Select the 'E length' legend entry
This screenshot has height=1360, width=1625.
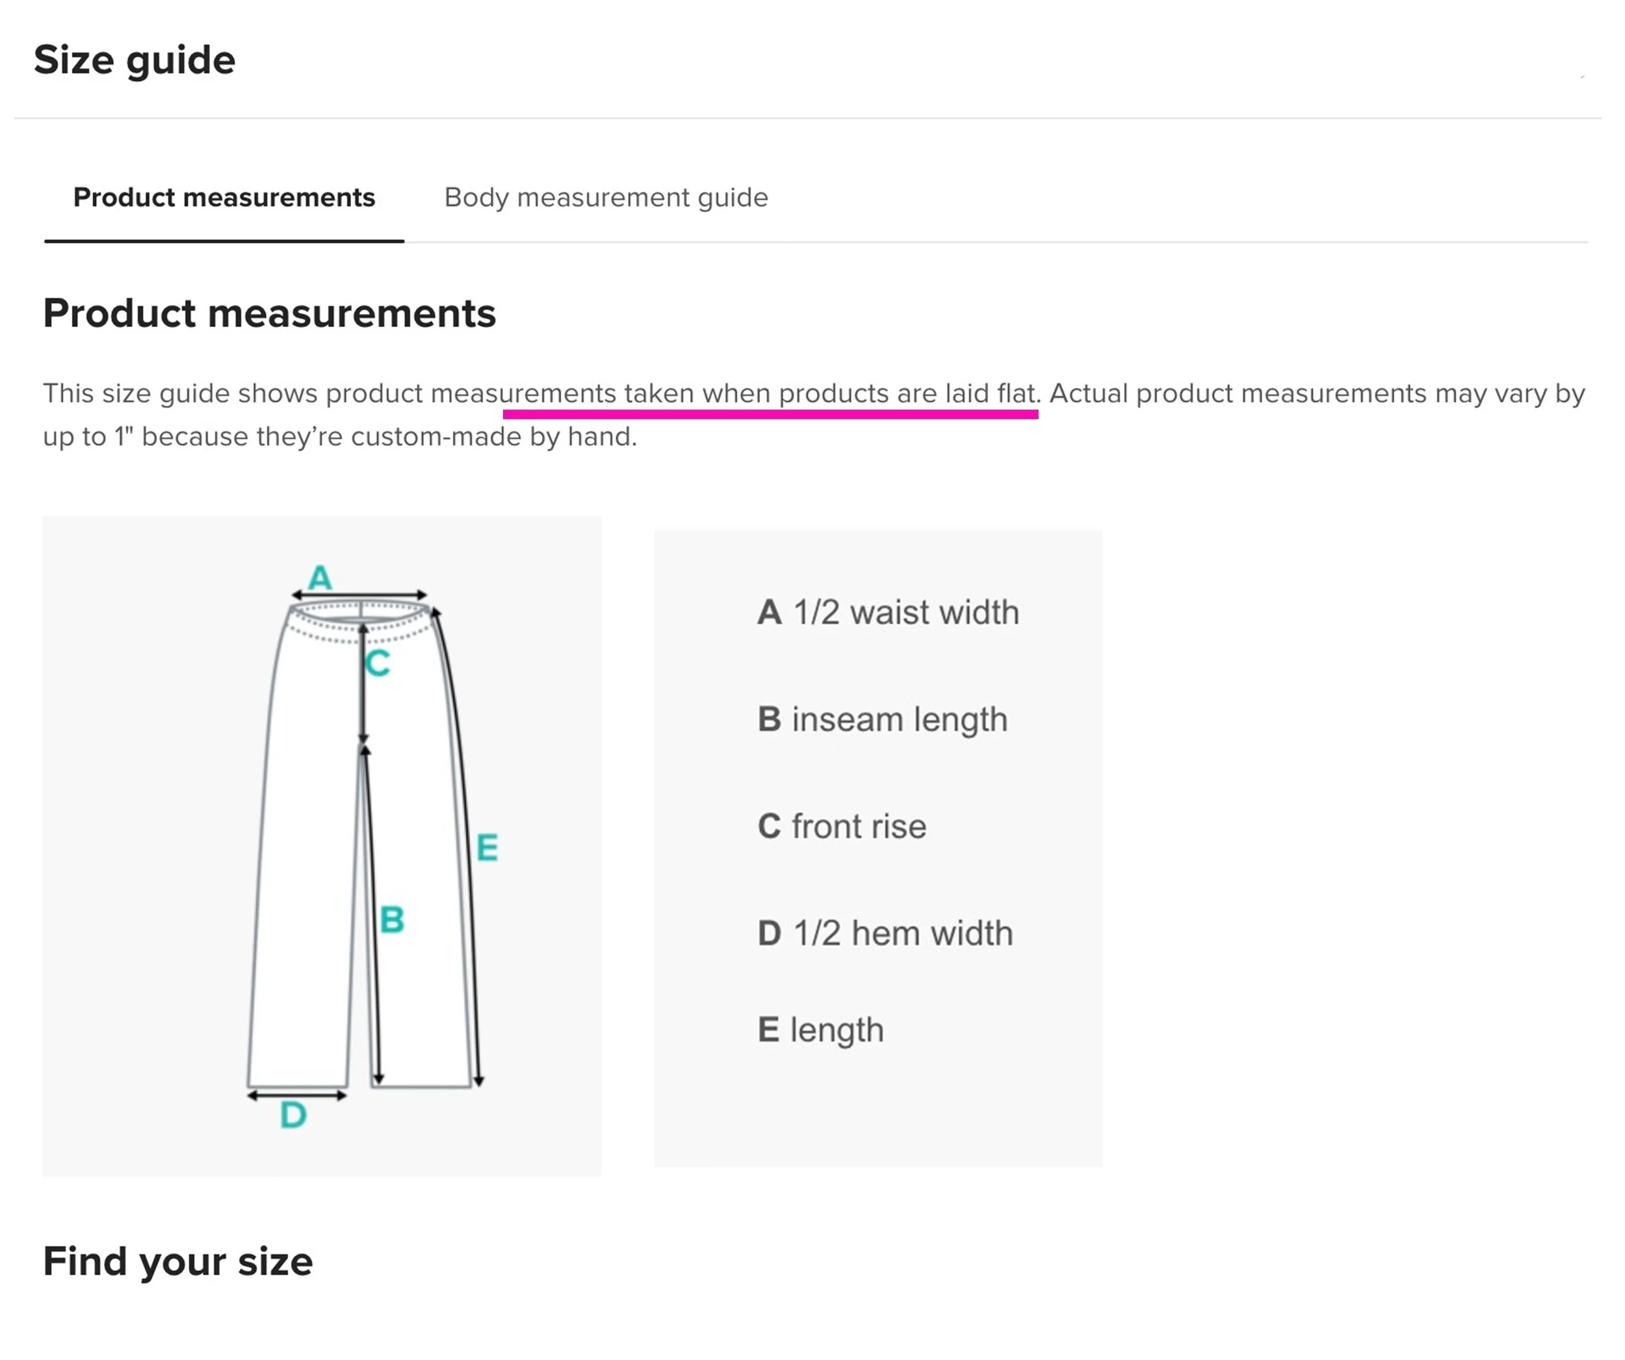[820, 1031]
